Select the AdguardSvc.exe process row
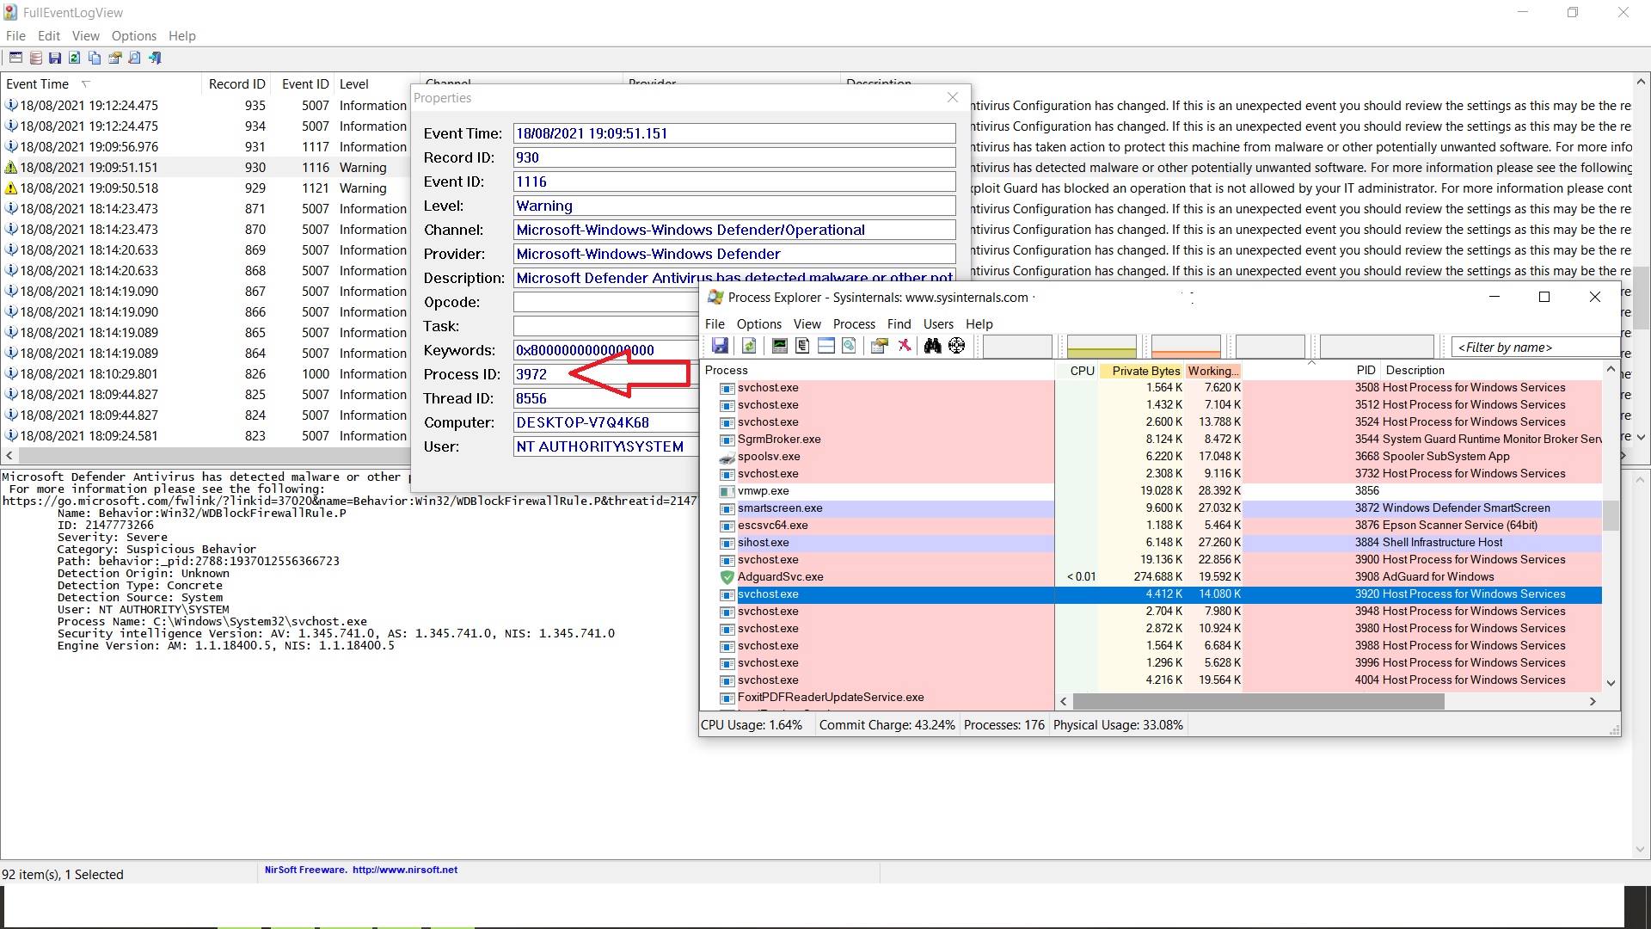Screen dimensions: 1651x929 pos(780,577)
